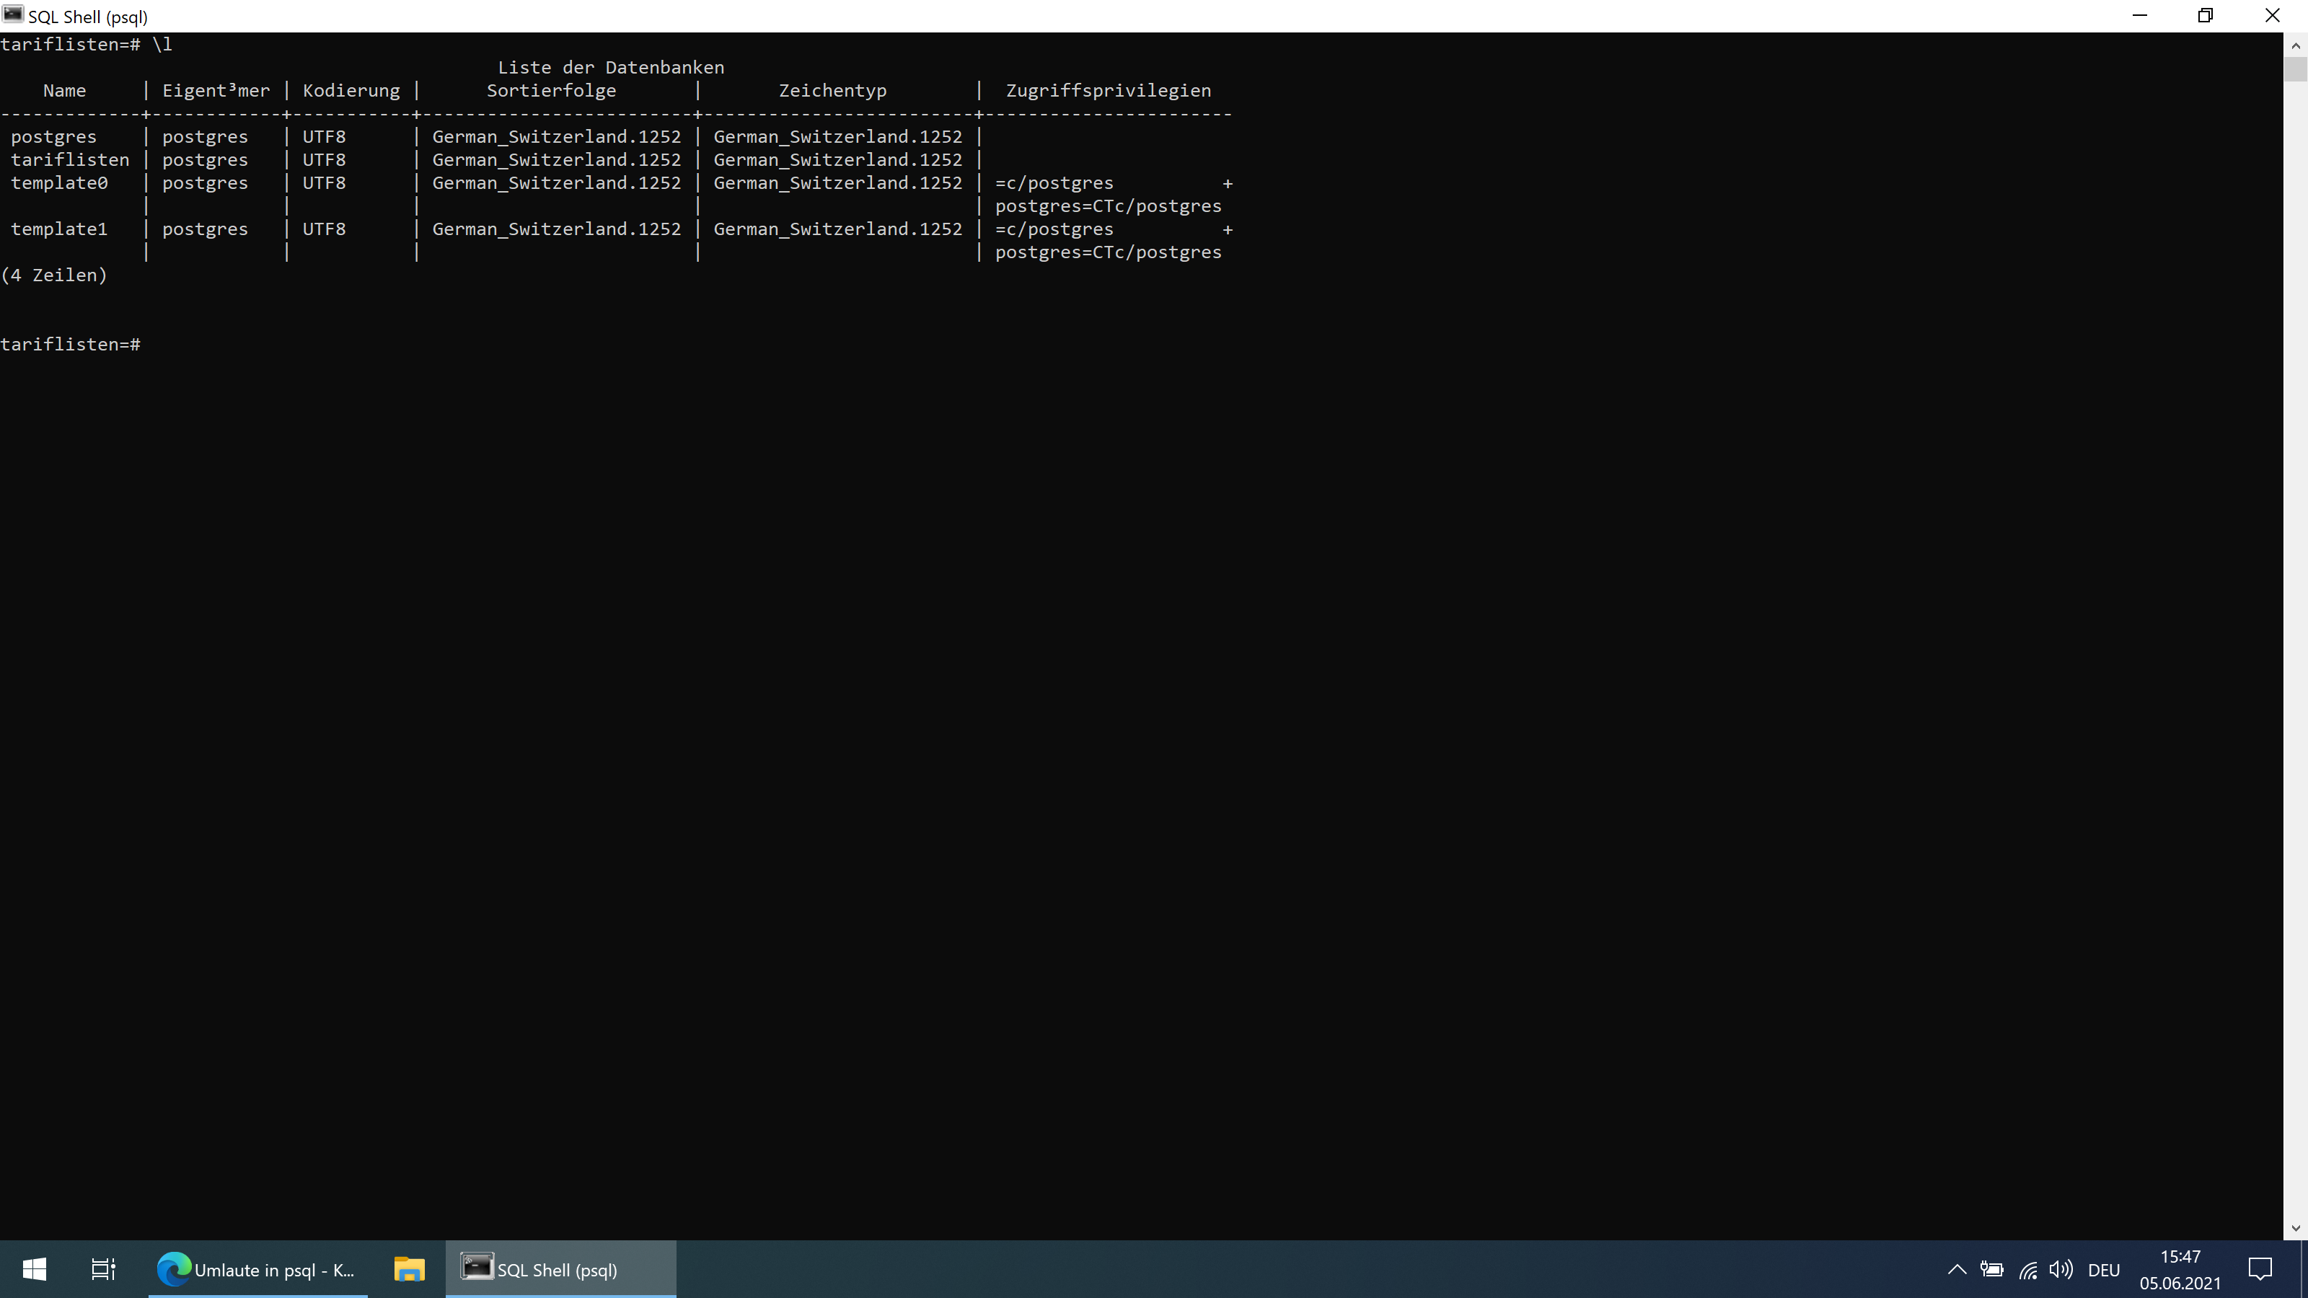Click the bottom 'tariflisten=#' prompt
Viewport: 2308px width, 1298px height.
(71, 345)
